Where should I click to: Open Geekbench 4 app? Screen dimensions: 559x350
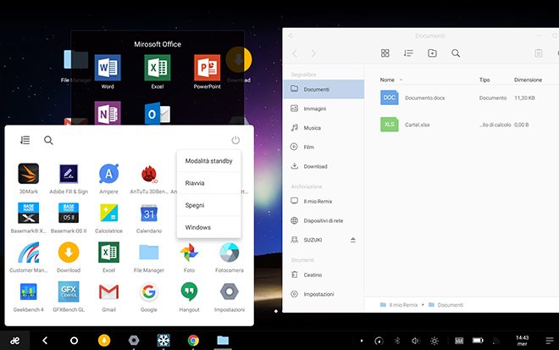coord(28,292)
